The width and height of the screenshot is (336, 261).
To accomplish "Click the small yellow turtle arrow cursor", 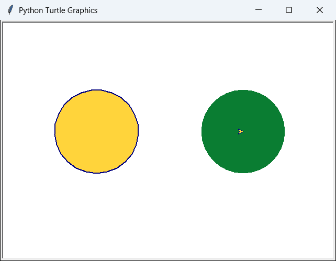I will [x=241, y=131].
